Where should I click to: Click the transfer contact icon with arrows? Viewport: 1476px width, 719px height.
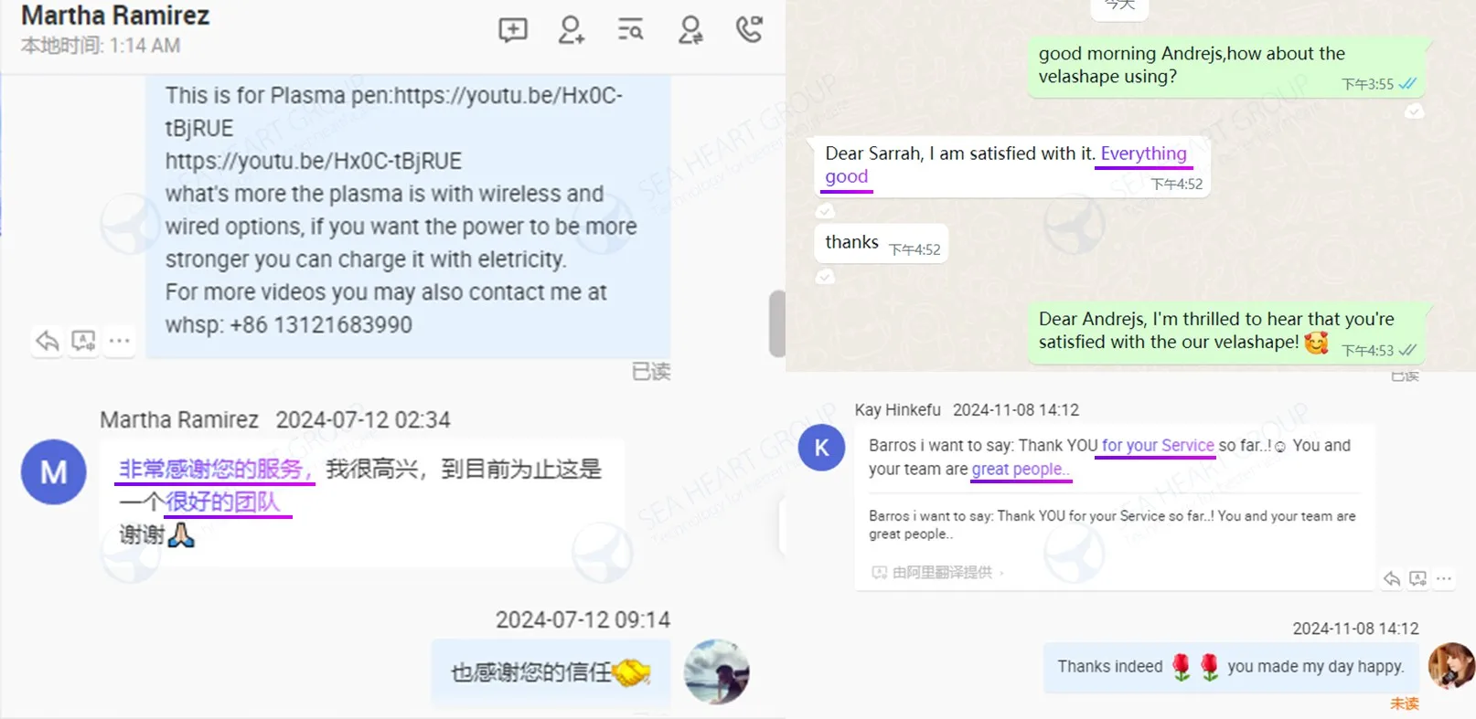(690, 30)
